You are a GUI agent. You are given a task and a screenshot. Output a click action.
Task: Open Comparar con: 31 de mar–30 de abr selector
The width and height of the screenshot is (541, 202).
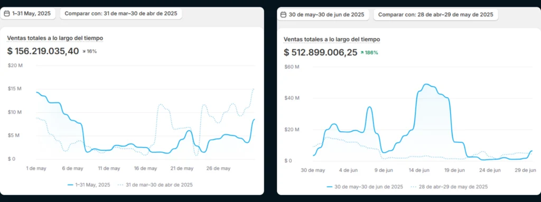coord(121,14)
